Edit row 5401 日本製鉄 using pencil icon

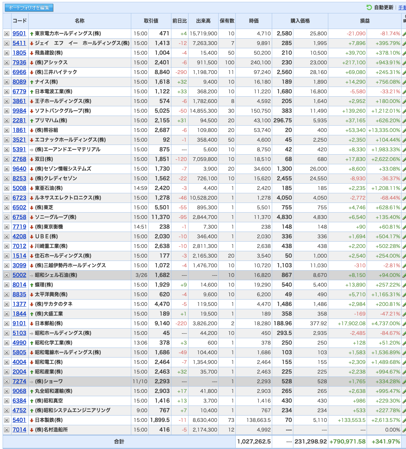(404, 420)
